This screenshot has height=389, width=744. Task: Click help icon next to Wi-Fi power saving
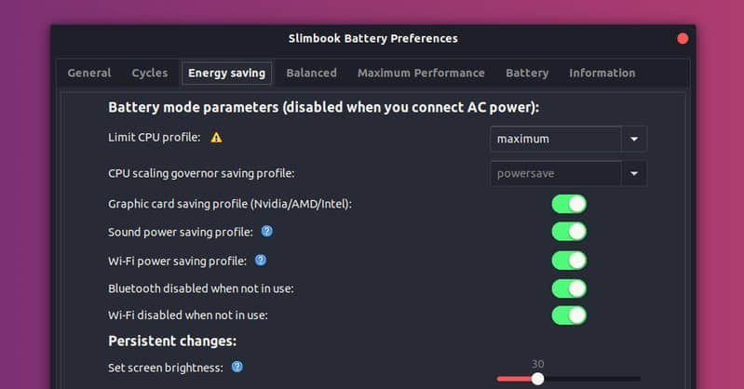[261, 260]
